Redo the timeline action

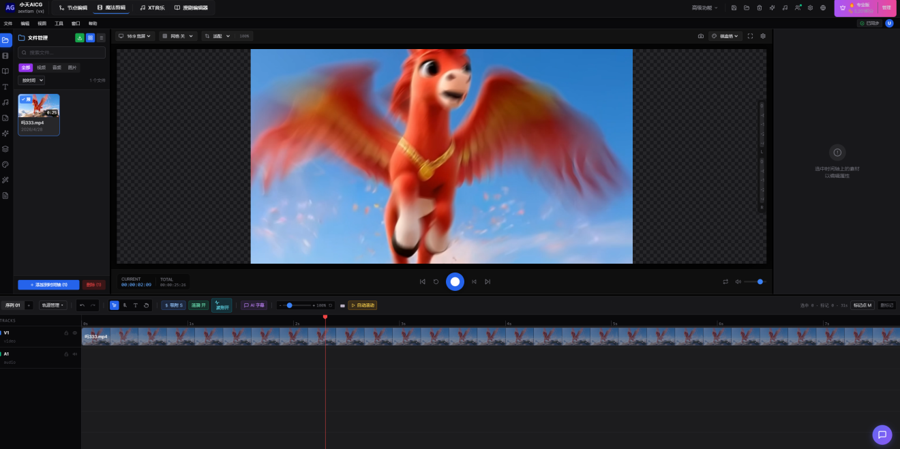pyautogui.click(x=93, y=305)
